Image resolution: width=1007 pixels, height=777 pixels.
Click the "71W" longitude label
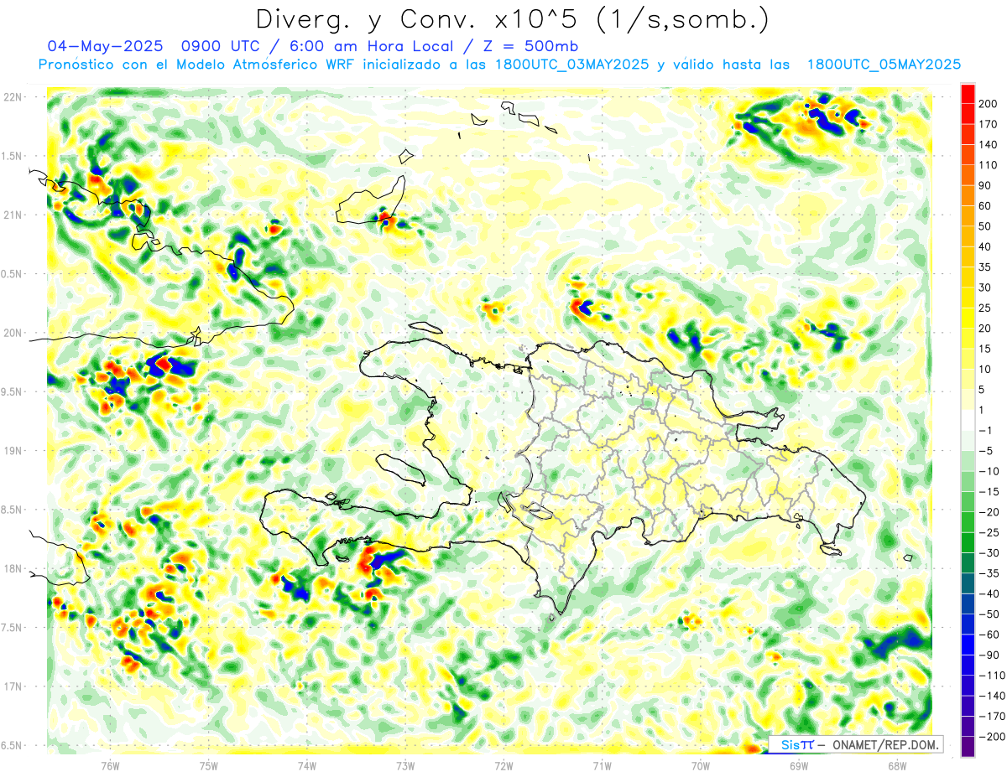(x=602, y=766)
